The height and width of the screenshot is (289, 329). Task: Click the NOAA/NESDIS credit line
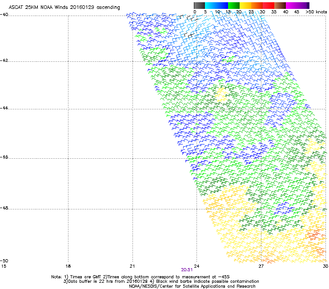pyautogui.click(x=192, y=286)
